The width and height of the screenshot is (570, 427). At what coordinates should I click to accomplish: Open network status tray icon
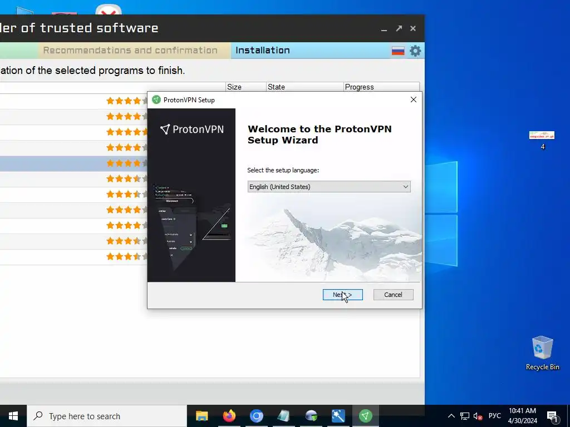click(465, 416)
